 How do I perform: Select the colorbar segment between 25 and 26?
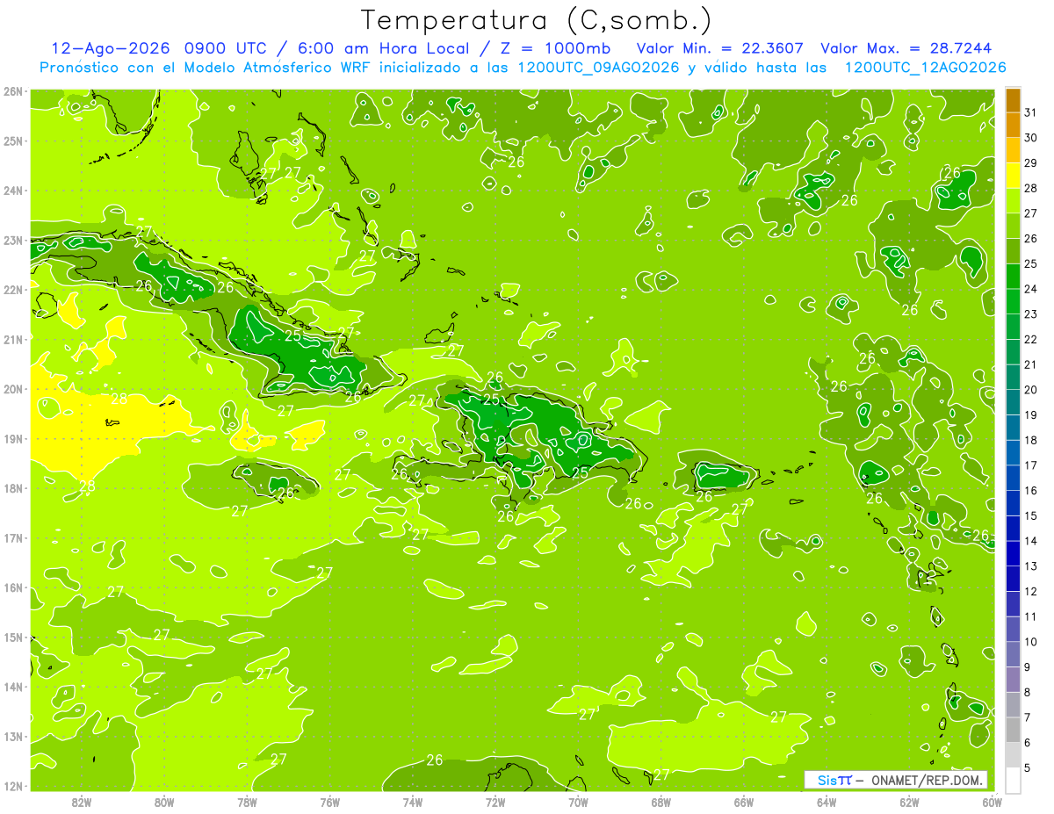point(1013,251)
